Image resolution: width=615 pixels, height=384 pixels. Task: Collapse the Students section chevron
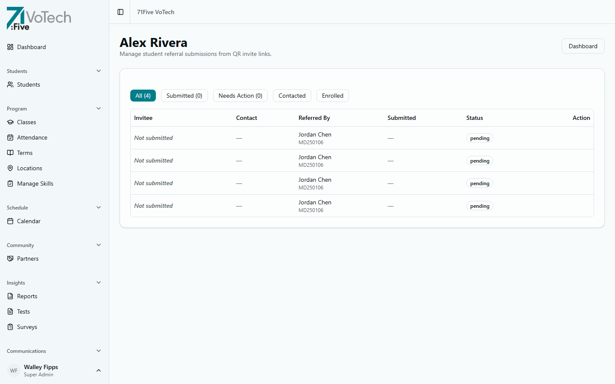pos(99,71)
